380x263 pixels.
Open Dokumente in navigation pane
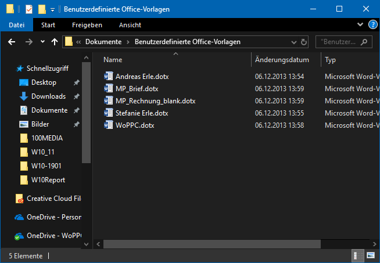pyautogui.click(x=49, y=110)
